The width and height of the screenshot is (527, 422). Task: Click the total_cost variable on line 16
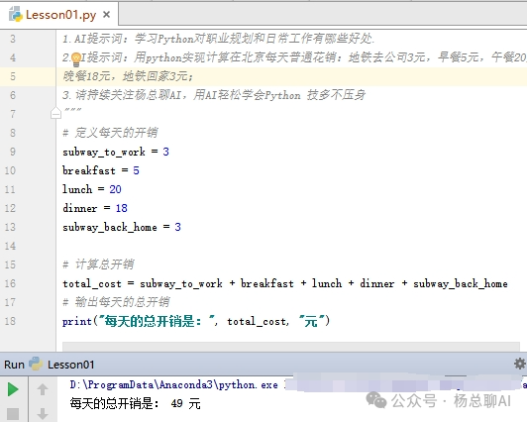(92, 283)
